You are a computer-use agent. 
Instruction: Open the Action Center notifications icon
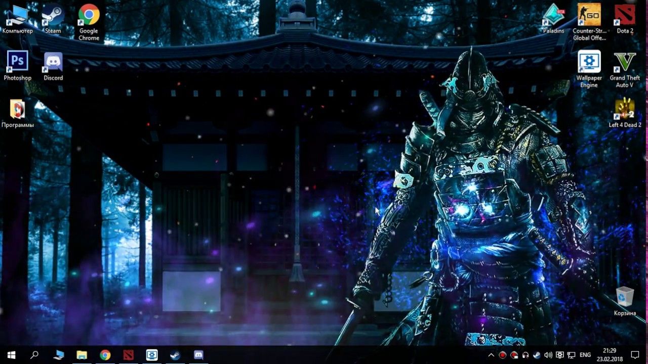point(635,354)
